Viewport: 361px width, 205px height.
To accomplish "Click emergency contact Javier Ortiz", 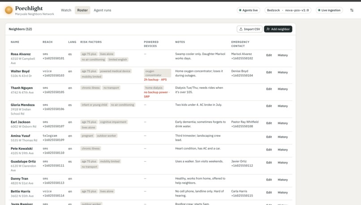I will (x=242, y=163).
